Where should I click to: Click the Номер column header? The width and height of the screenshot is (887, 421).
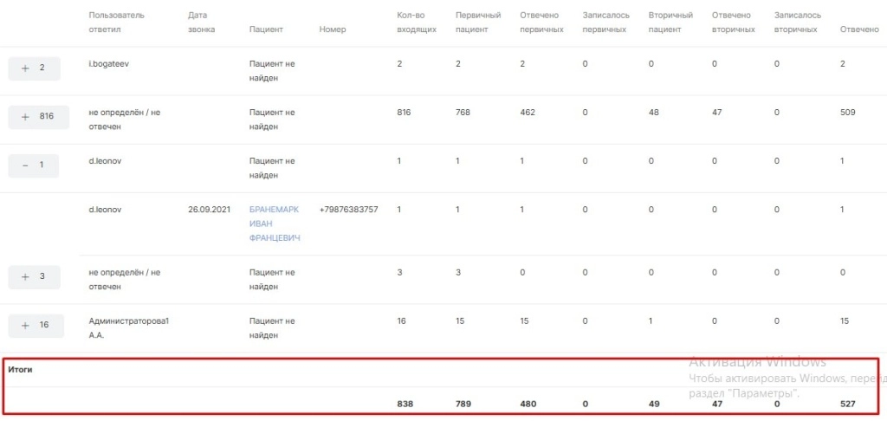[333, 29]
